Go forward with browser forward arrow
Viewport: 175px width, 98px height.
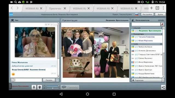[17, 8]
